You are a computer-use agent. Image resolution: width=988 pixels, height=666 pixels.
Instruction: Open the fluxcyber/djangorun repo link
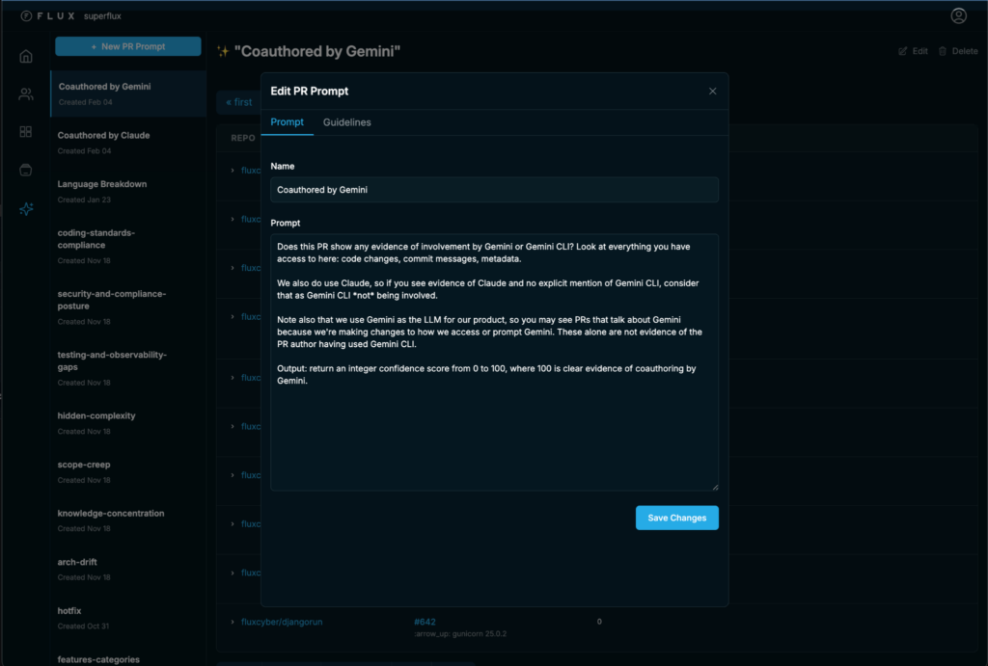pos(282,622)
